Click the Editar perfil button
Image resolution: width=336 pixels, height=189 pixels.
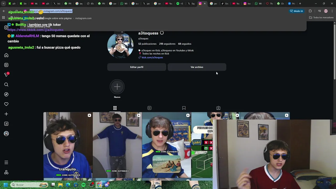tap(137, 67)
